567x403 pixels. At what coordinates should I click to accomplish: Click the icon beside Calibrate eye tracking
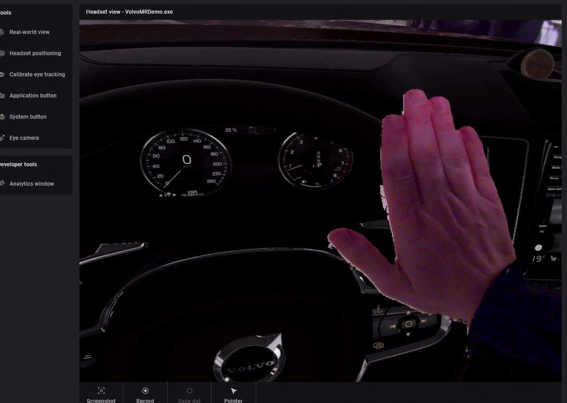pos(2,75)
